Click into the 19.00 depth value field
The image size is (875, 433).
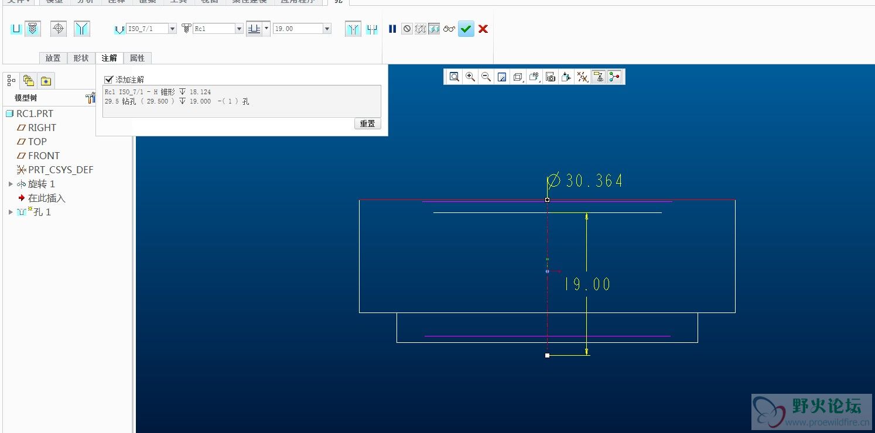tap(298, 29)
